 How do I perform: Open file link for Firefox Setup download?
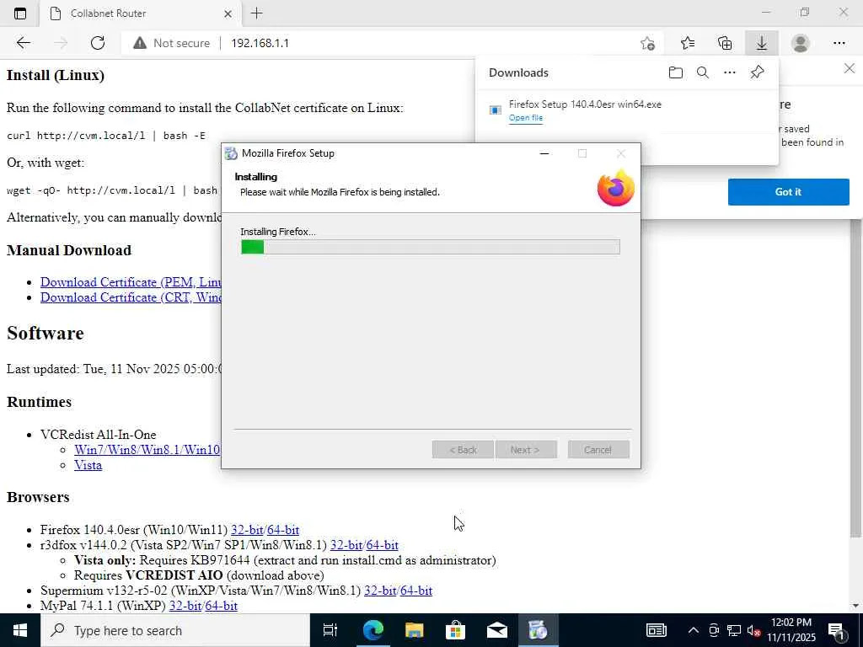[526, 118]
